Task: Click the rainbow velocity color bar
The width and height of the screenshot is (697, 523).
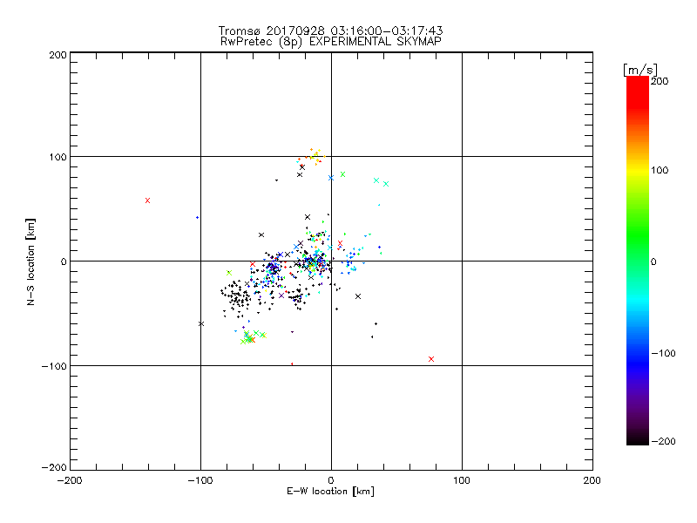Action: tap(638, 261)
